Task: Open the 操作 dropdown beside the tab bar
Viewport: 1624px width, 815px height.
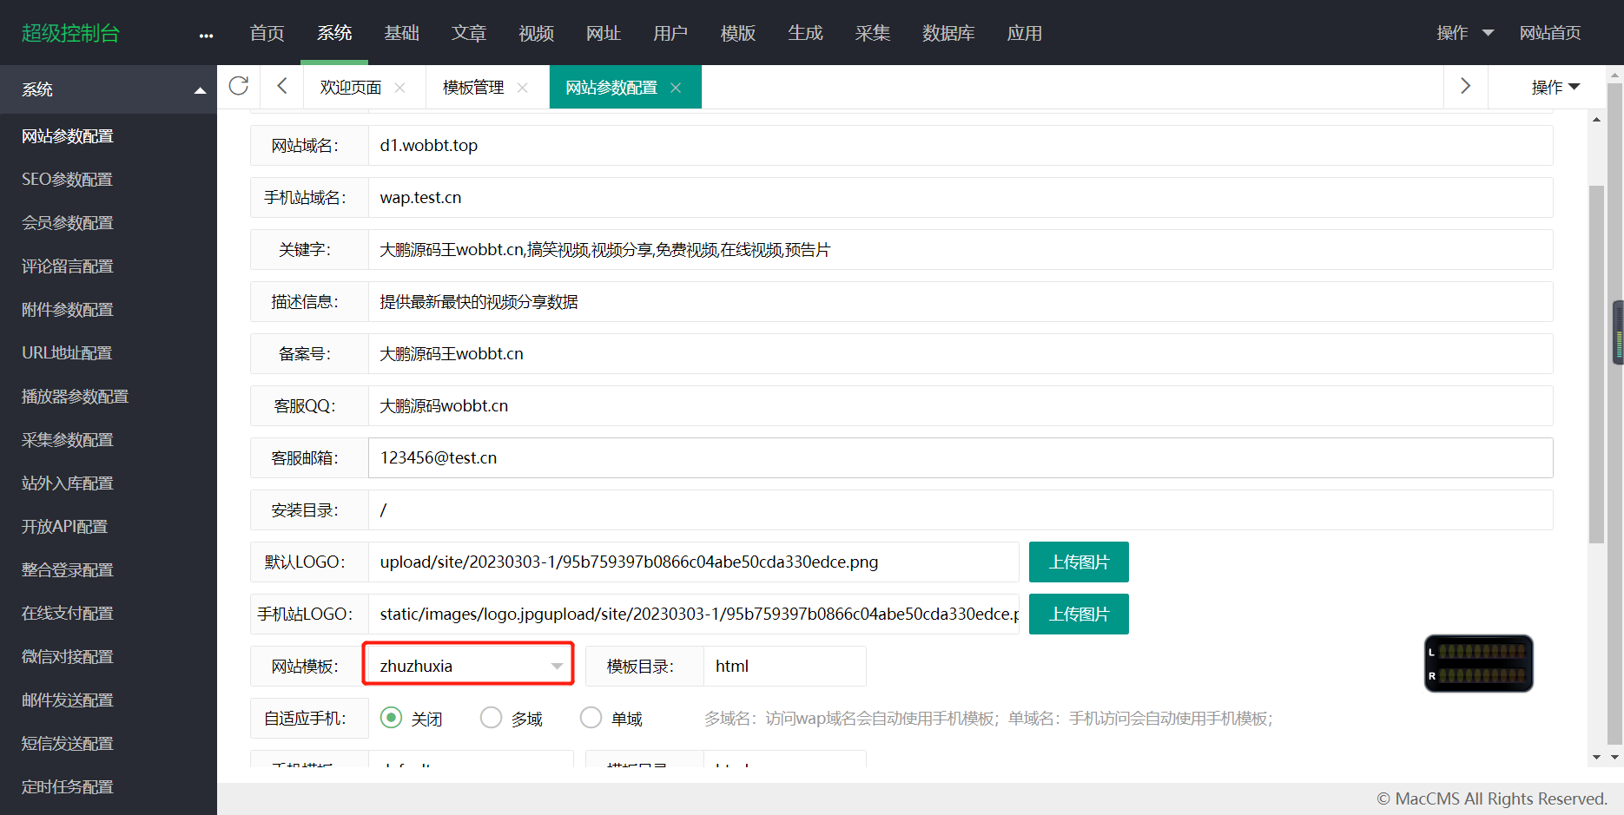Action: point(1555,86)
